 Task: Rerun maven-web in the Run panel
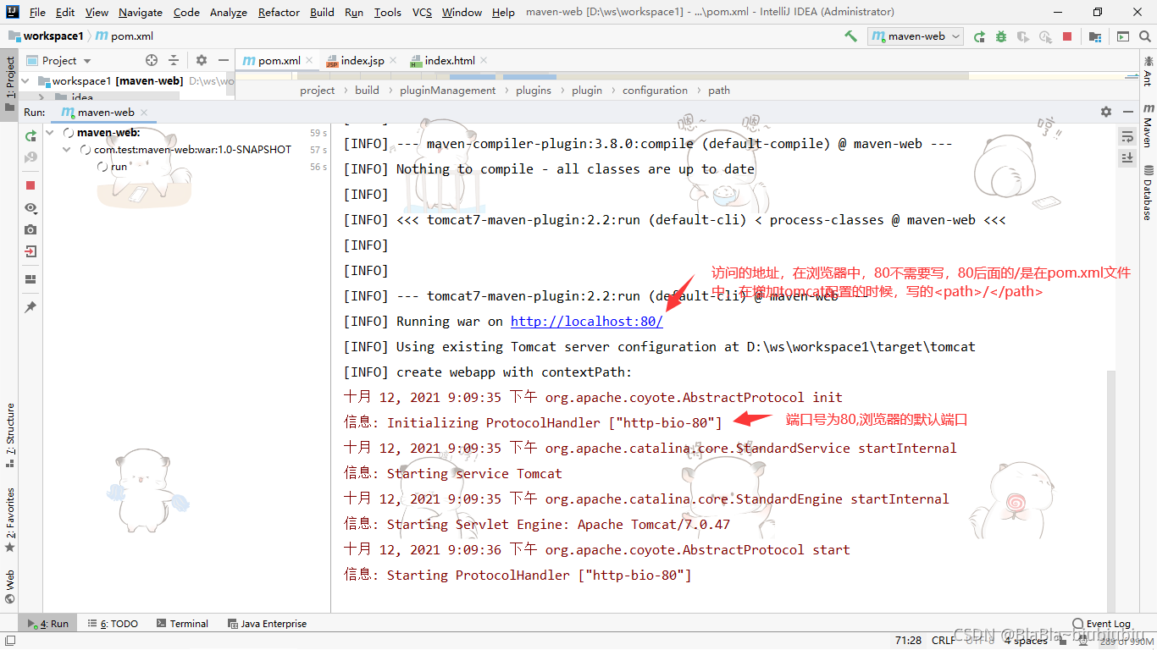click(30, 135)
